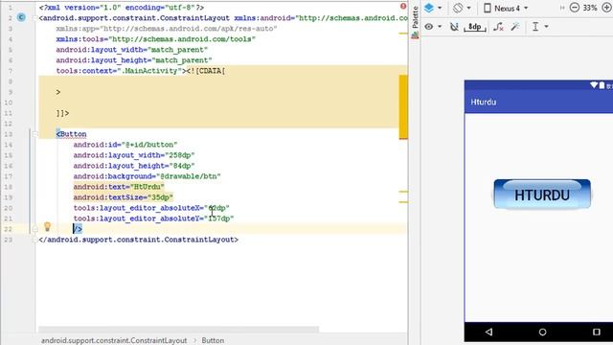This screenshot has height=345, width=613.
Task: Open the guidelines dropdown
Action: click(x=540, y=27)
